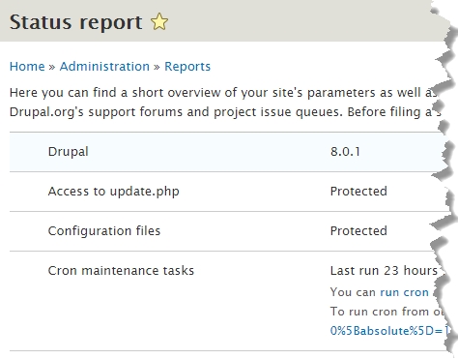Select the Drupal row label
The height and width of the screenshot is (359, 458).
point(69,152)
